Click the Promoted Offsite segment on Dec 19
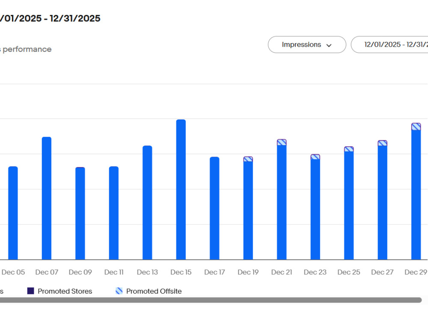 tap(248, 159)
